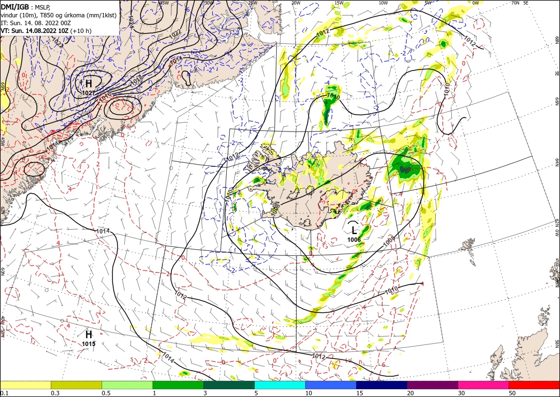Click the '35W' longitude label
This screenshot has height=397, width=560.
click(x=164, y=2)
